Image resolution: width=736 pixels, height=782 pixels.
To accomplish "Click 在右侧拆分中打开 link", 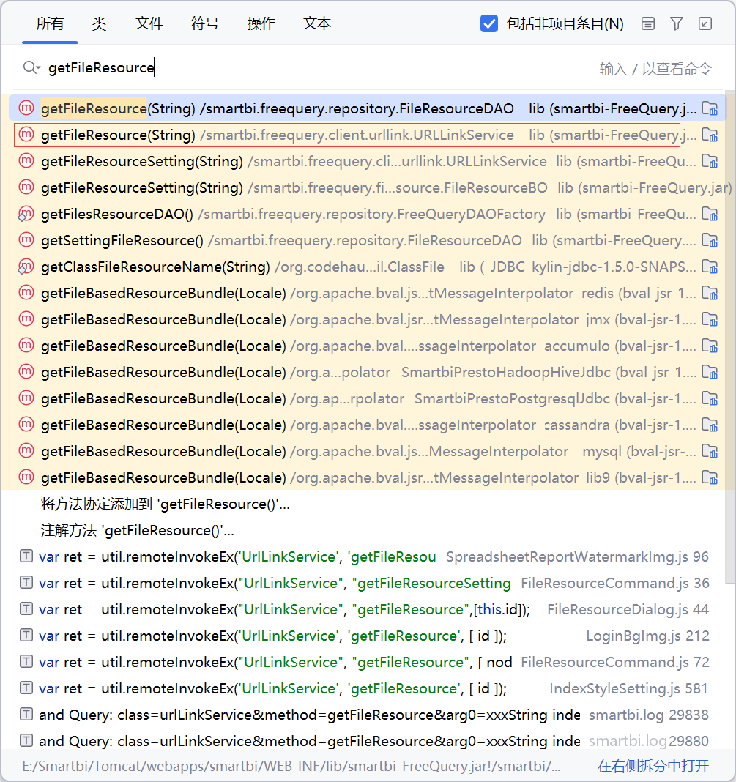I will point(653,766).
